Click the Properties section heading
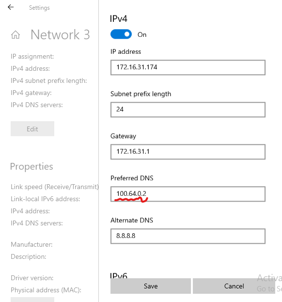 [x=31, y=167]
